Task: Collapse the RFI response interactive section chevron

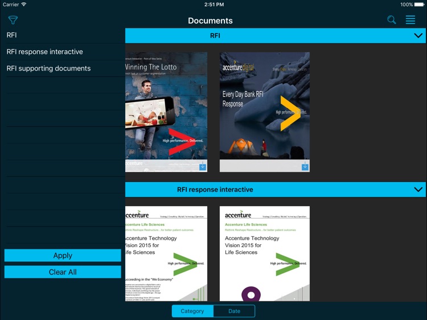Action: click(418, 189)
